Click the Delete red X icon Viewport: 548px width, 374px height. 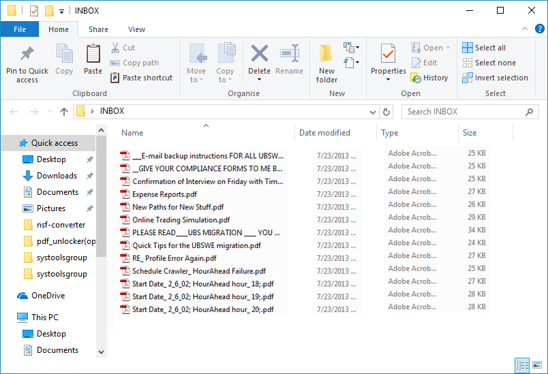[259, 53]
